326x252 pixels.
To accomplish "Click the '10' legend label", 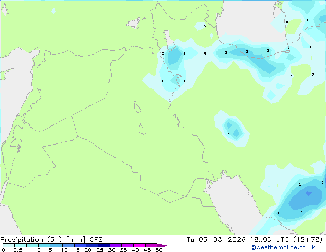I will tap(64, 250).
